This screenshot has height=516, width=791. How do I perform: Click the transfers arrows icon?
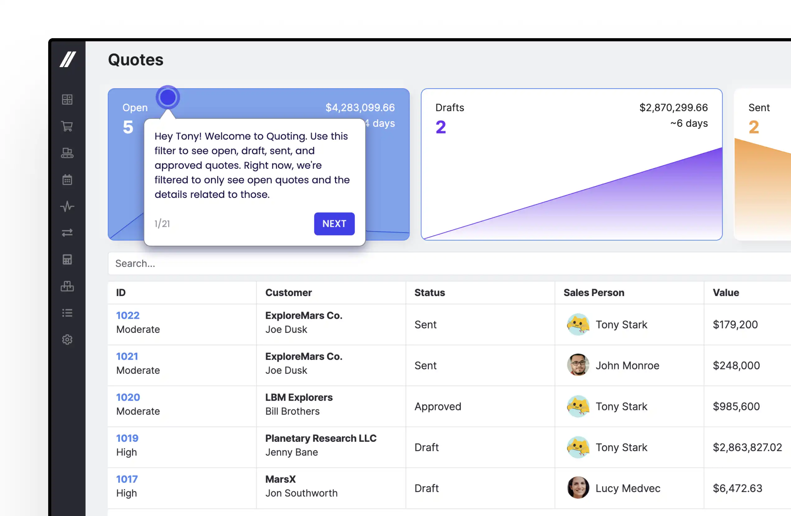pos(68,233)
